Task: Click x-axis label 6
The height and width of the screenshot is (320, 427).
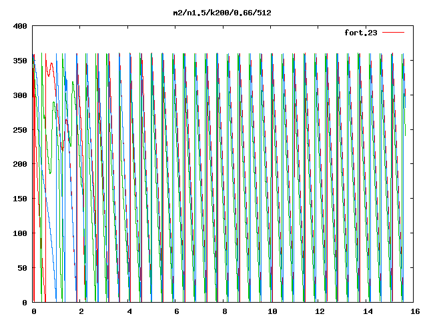Action: tap(177, 311)
